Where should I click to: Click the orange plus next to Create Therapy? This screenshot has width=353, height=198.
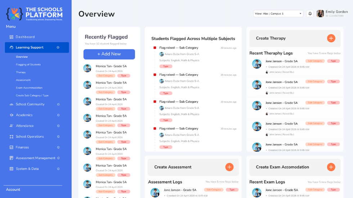331,38
